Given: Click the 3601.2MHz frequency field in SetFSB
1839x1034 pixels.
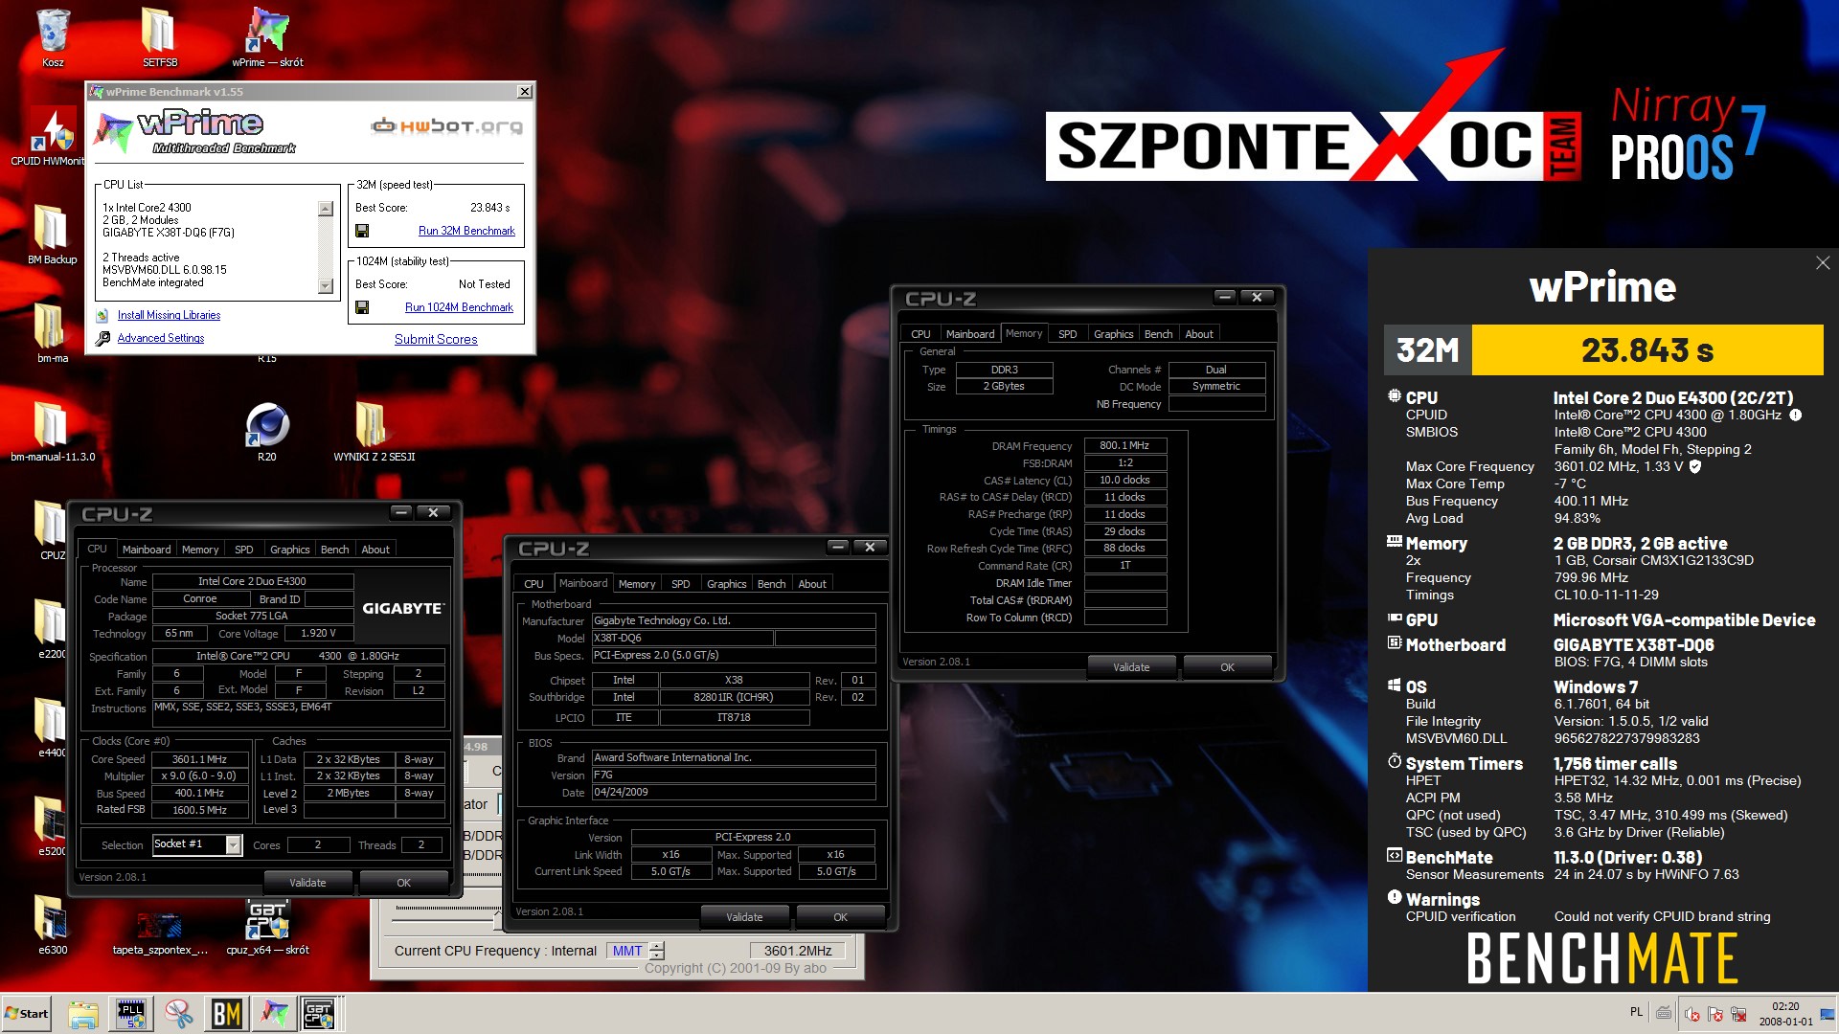Looking at the screenshot, I should [x=798, y=951].
